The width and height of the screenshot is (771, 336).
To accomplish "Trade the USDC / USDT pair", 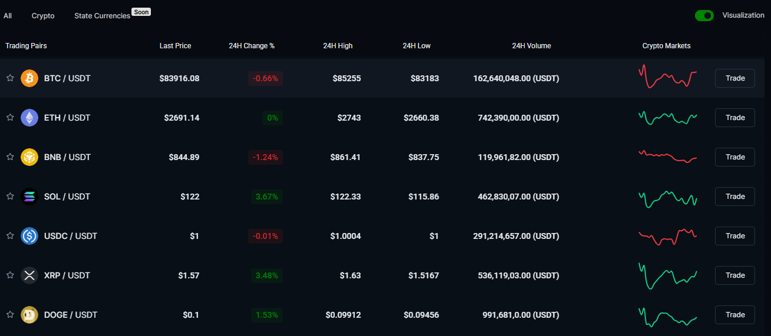I will (x=735, y=236).
